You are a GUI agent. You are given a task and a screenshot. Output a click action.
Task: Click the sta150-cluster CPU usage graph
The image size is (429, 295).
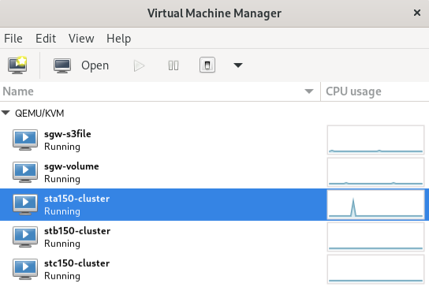(x=375, y=204)
